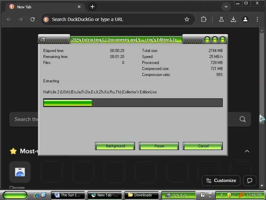This screenshot has width=266, height=200.
Task: Open the Extensions puzzle icon
Action: click(203, 19)
